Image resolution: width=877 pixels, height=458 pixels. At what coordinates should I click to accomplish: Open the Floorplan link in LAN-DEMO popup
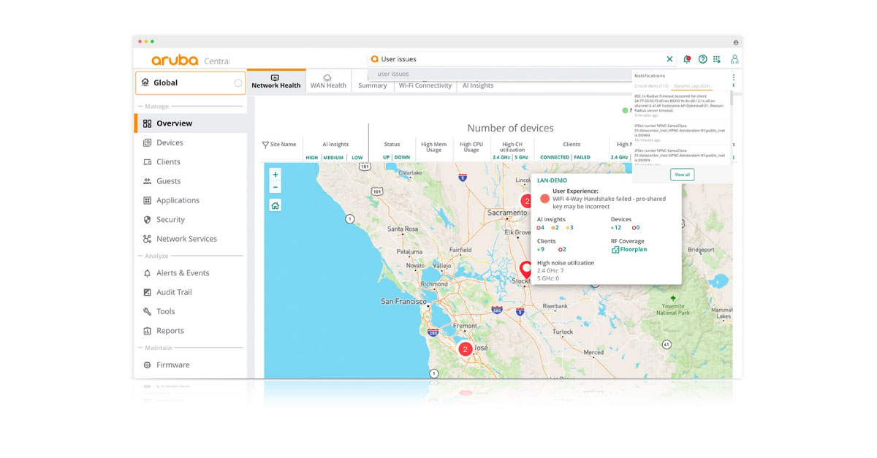point(633,250)
